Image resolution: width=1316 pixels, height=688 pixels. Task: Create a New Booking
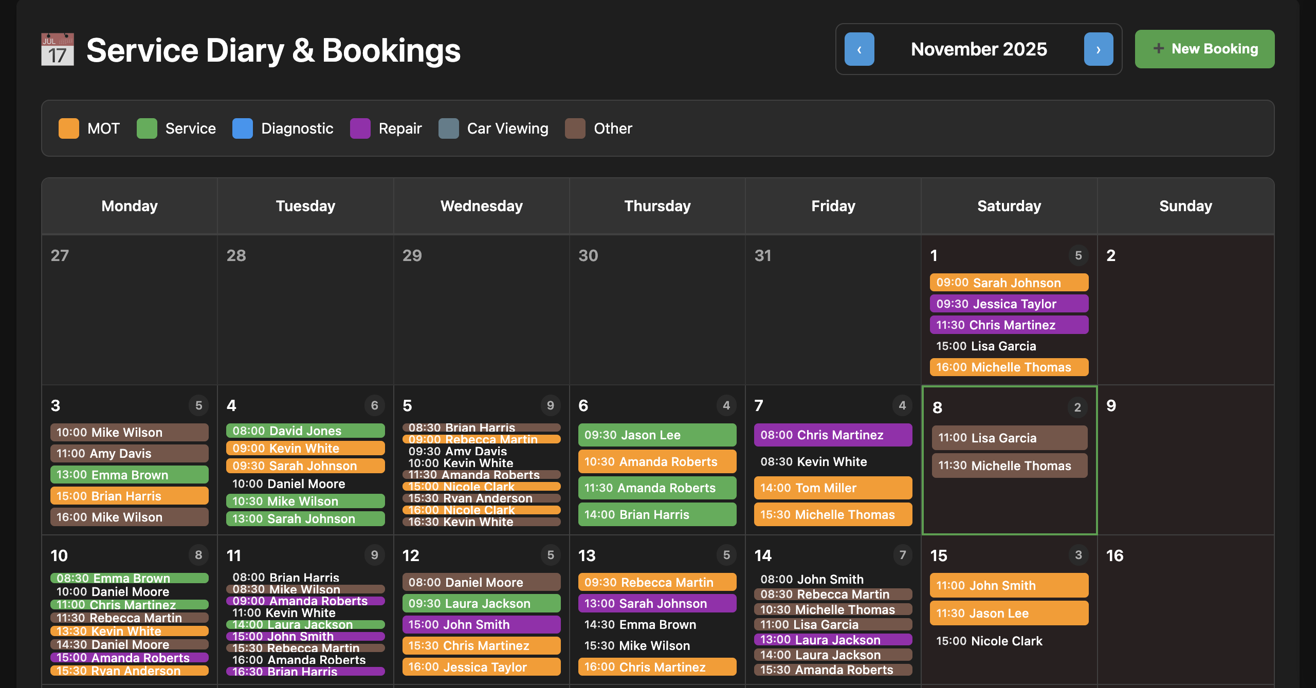coord(1204,49)
